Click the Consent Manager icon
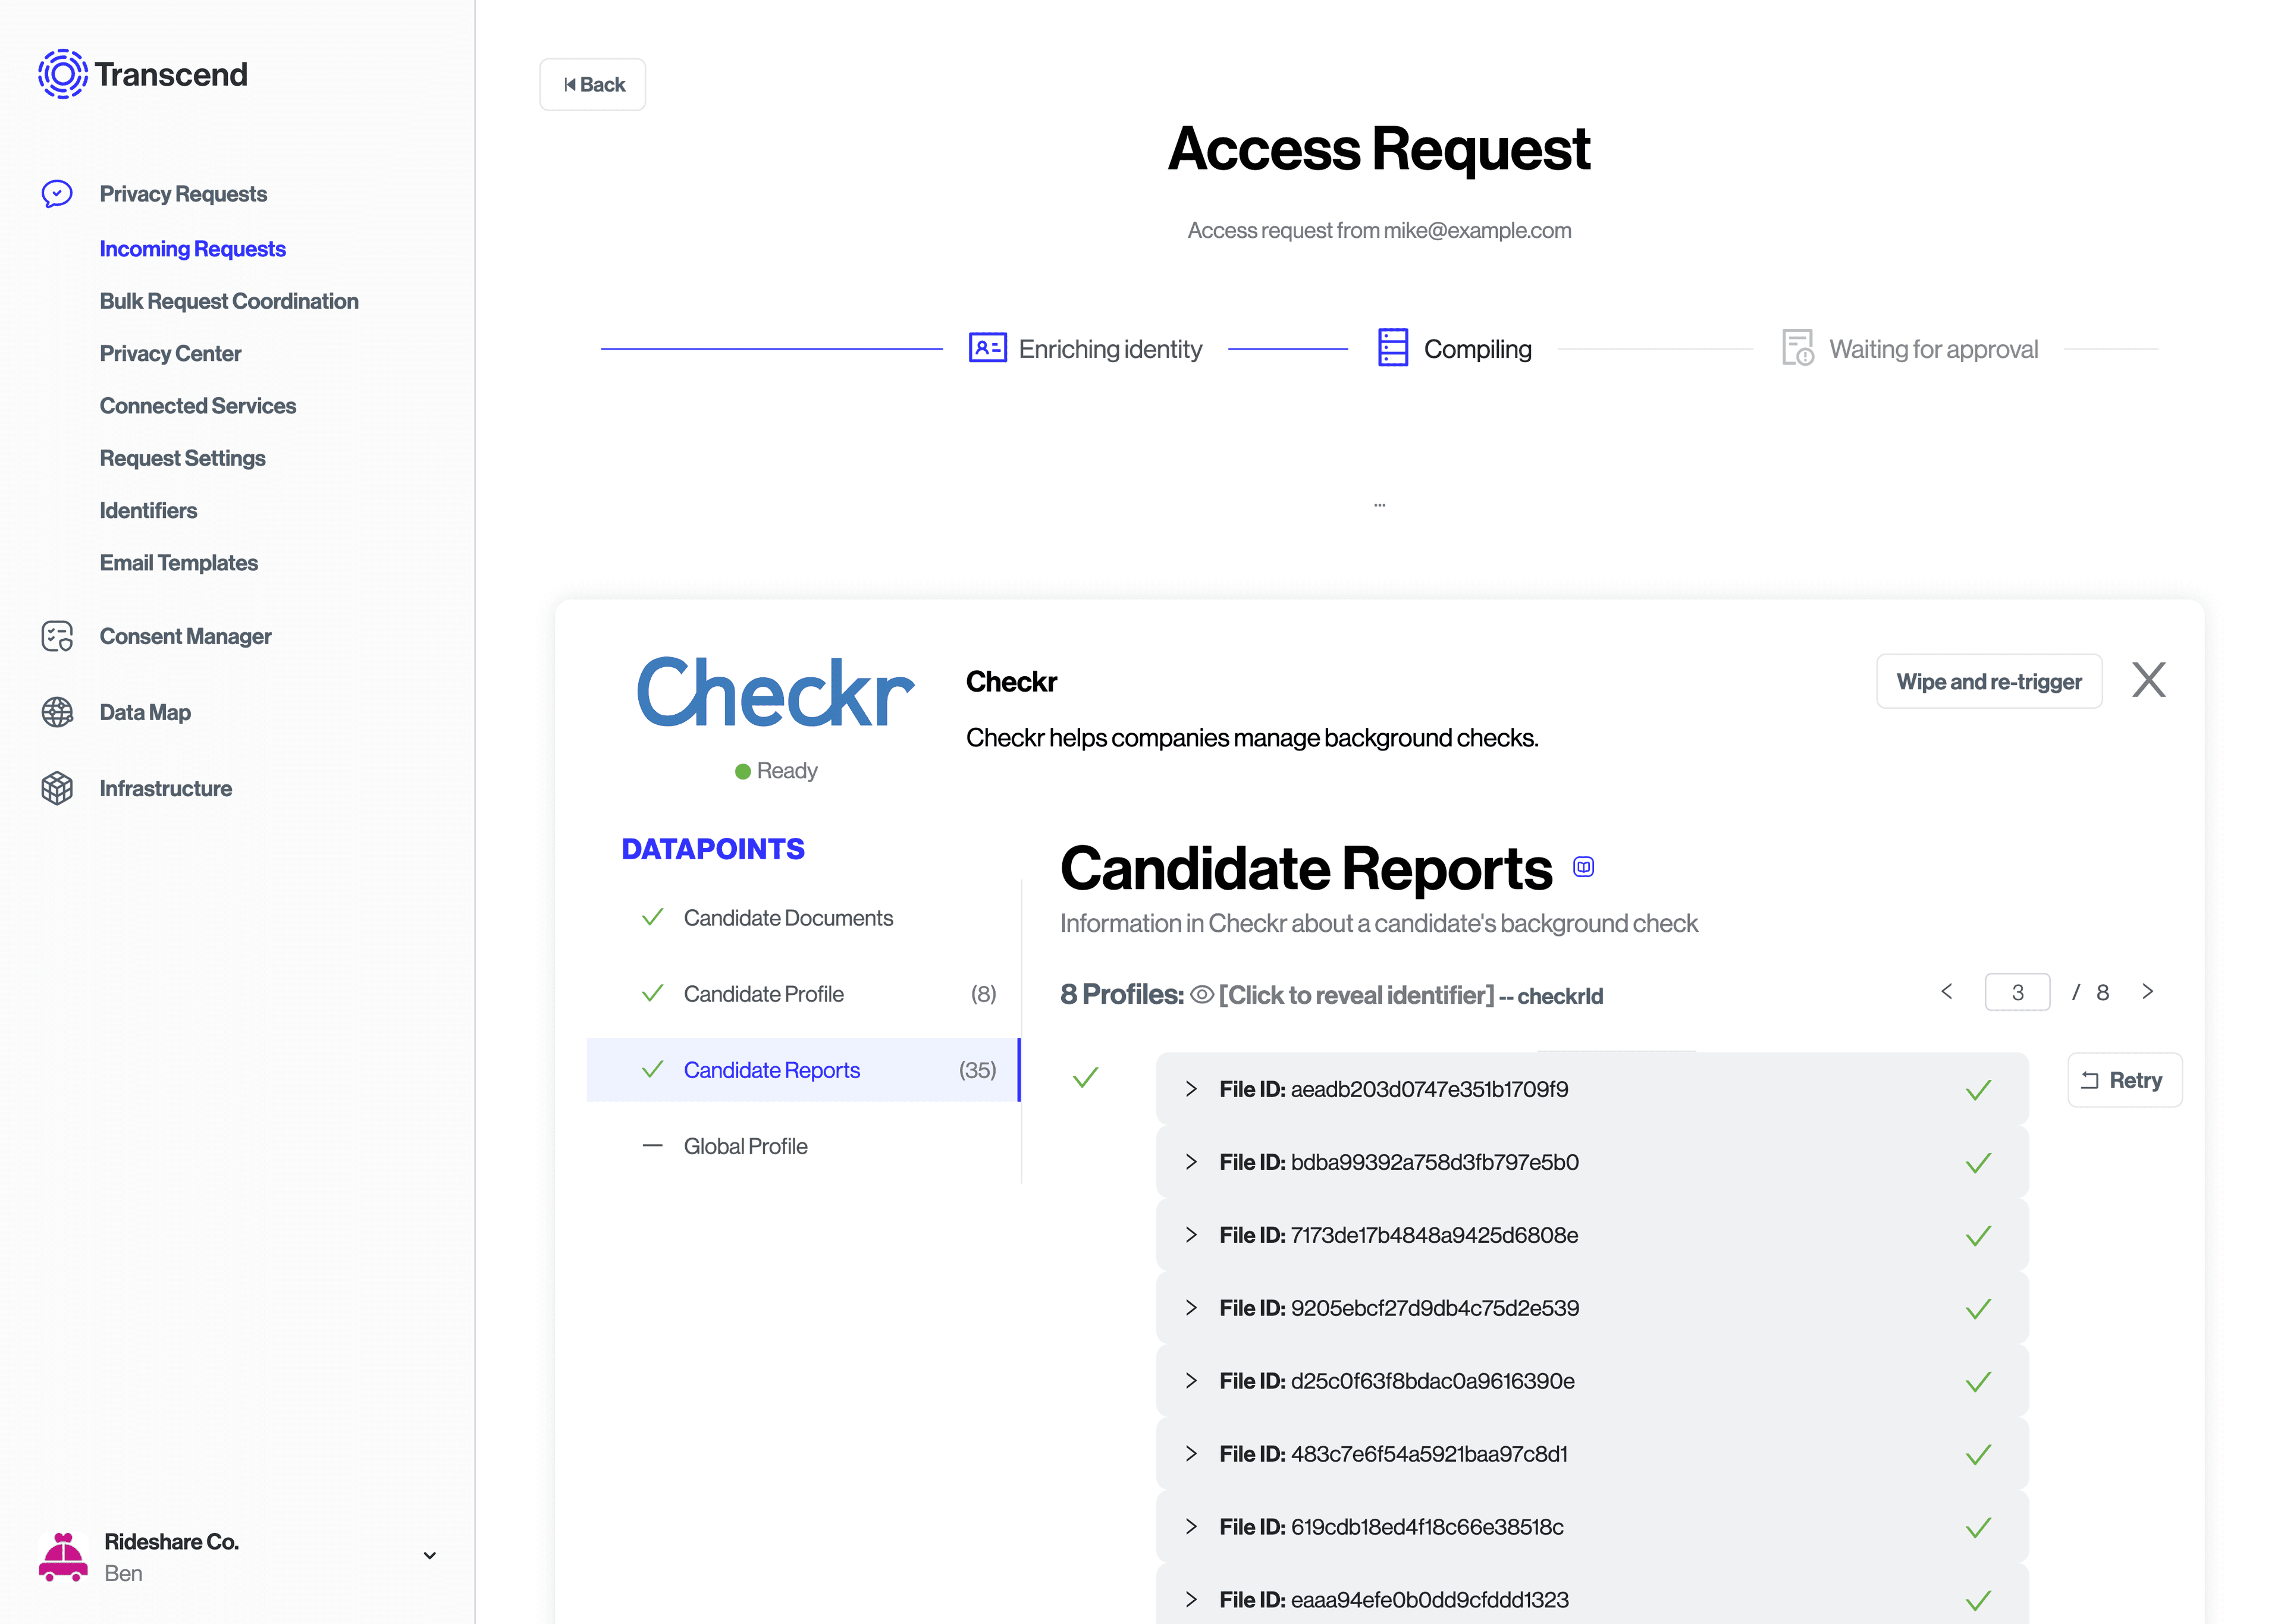 click(x=57, y=636)
